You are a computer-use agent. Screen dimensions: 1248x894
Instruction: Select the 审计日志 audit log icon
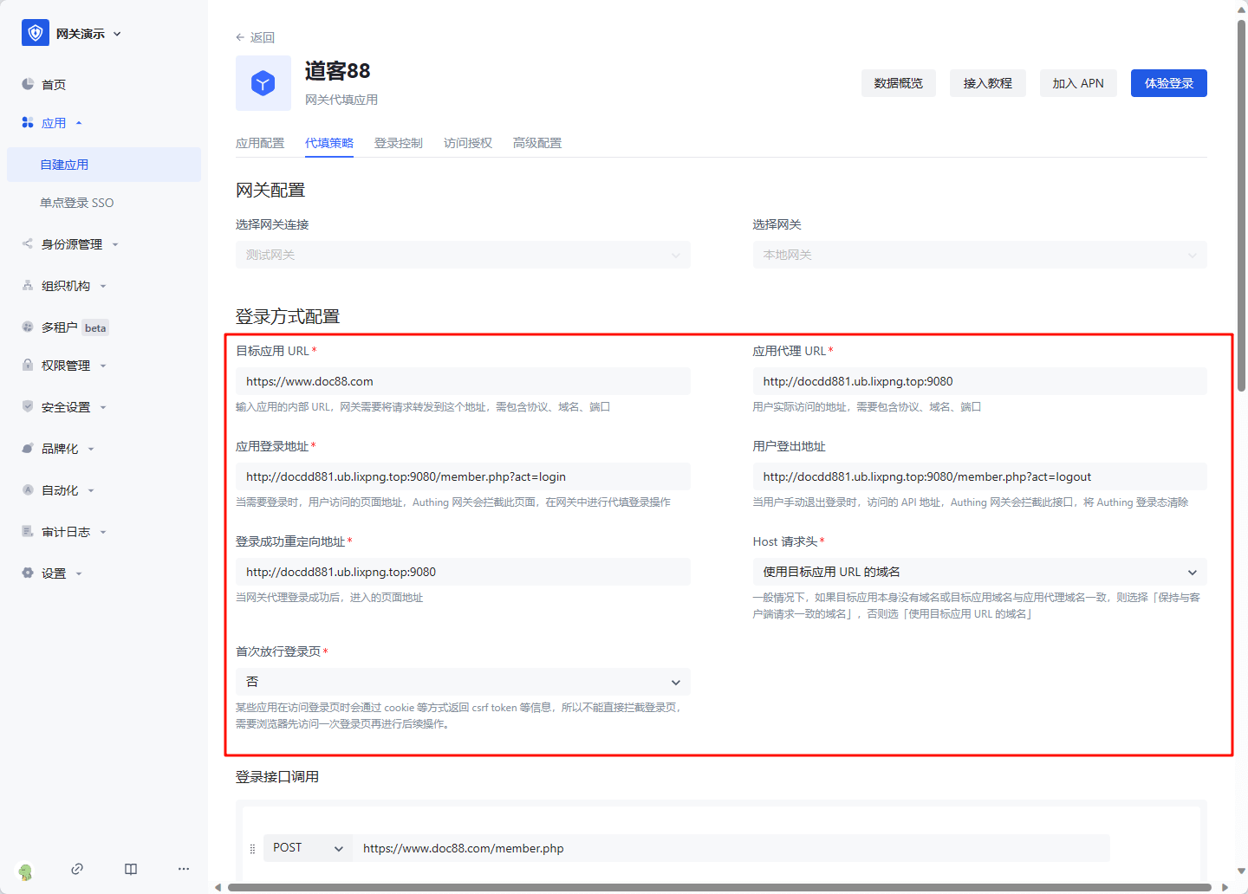27,531
